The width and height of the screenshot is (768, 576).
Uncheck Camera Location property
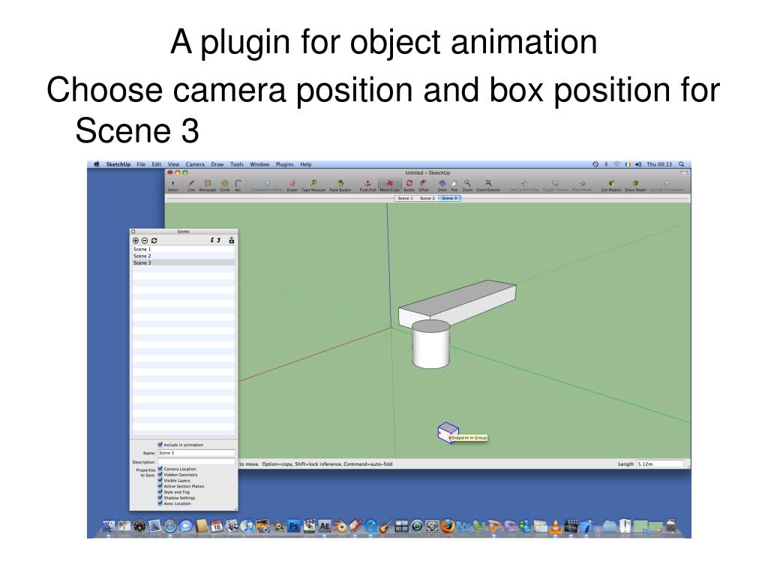[160, 469]
